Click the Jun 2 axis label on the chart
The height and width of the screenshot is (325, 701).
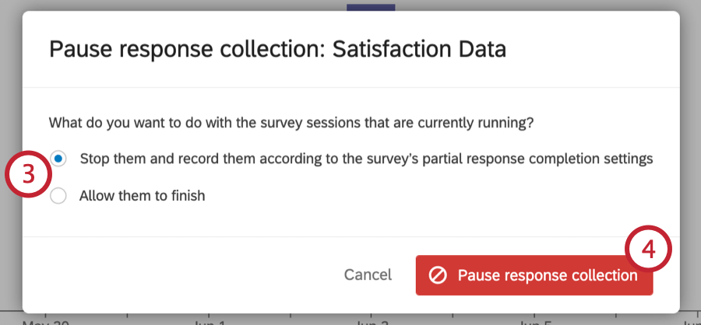tap(371, 321)
